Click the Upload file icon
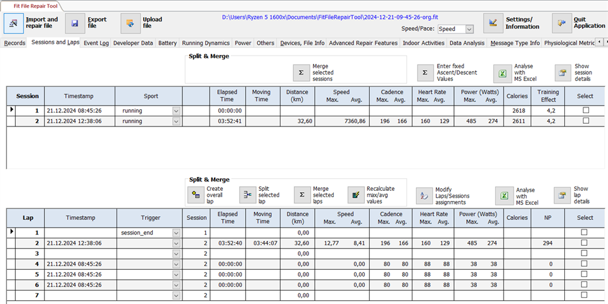 coord(130,23)
